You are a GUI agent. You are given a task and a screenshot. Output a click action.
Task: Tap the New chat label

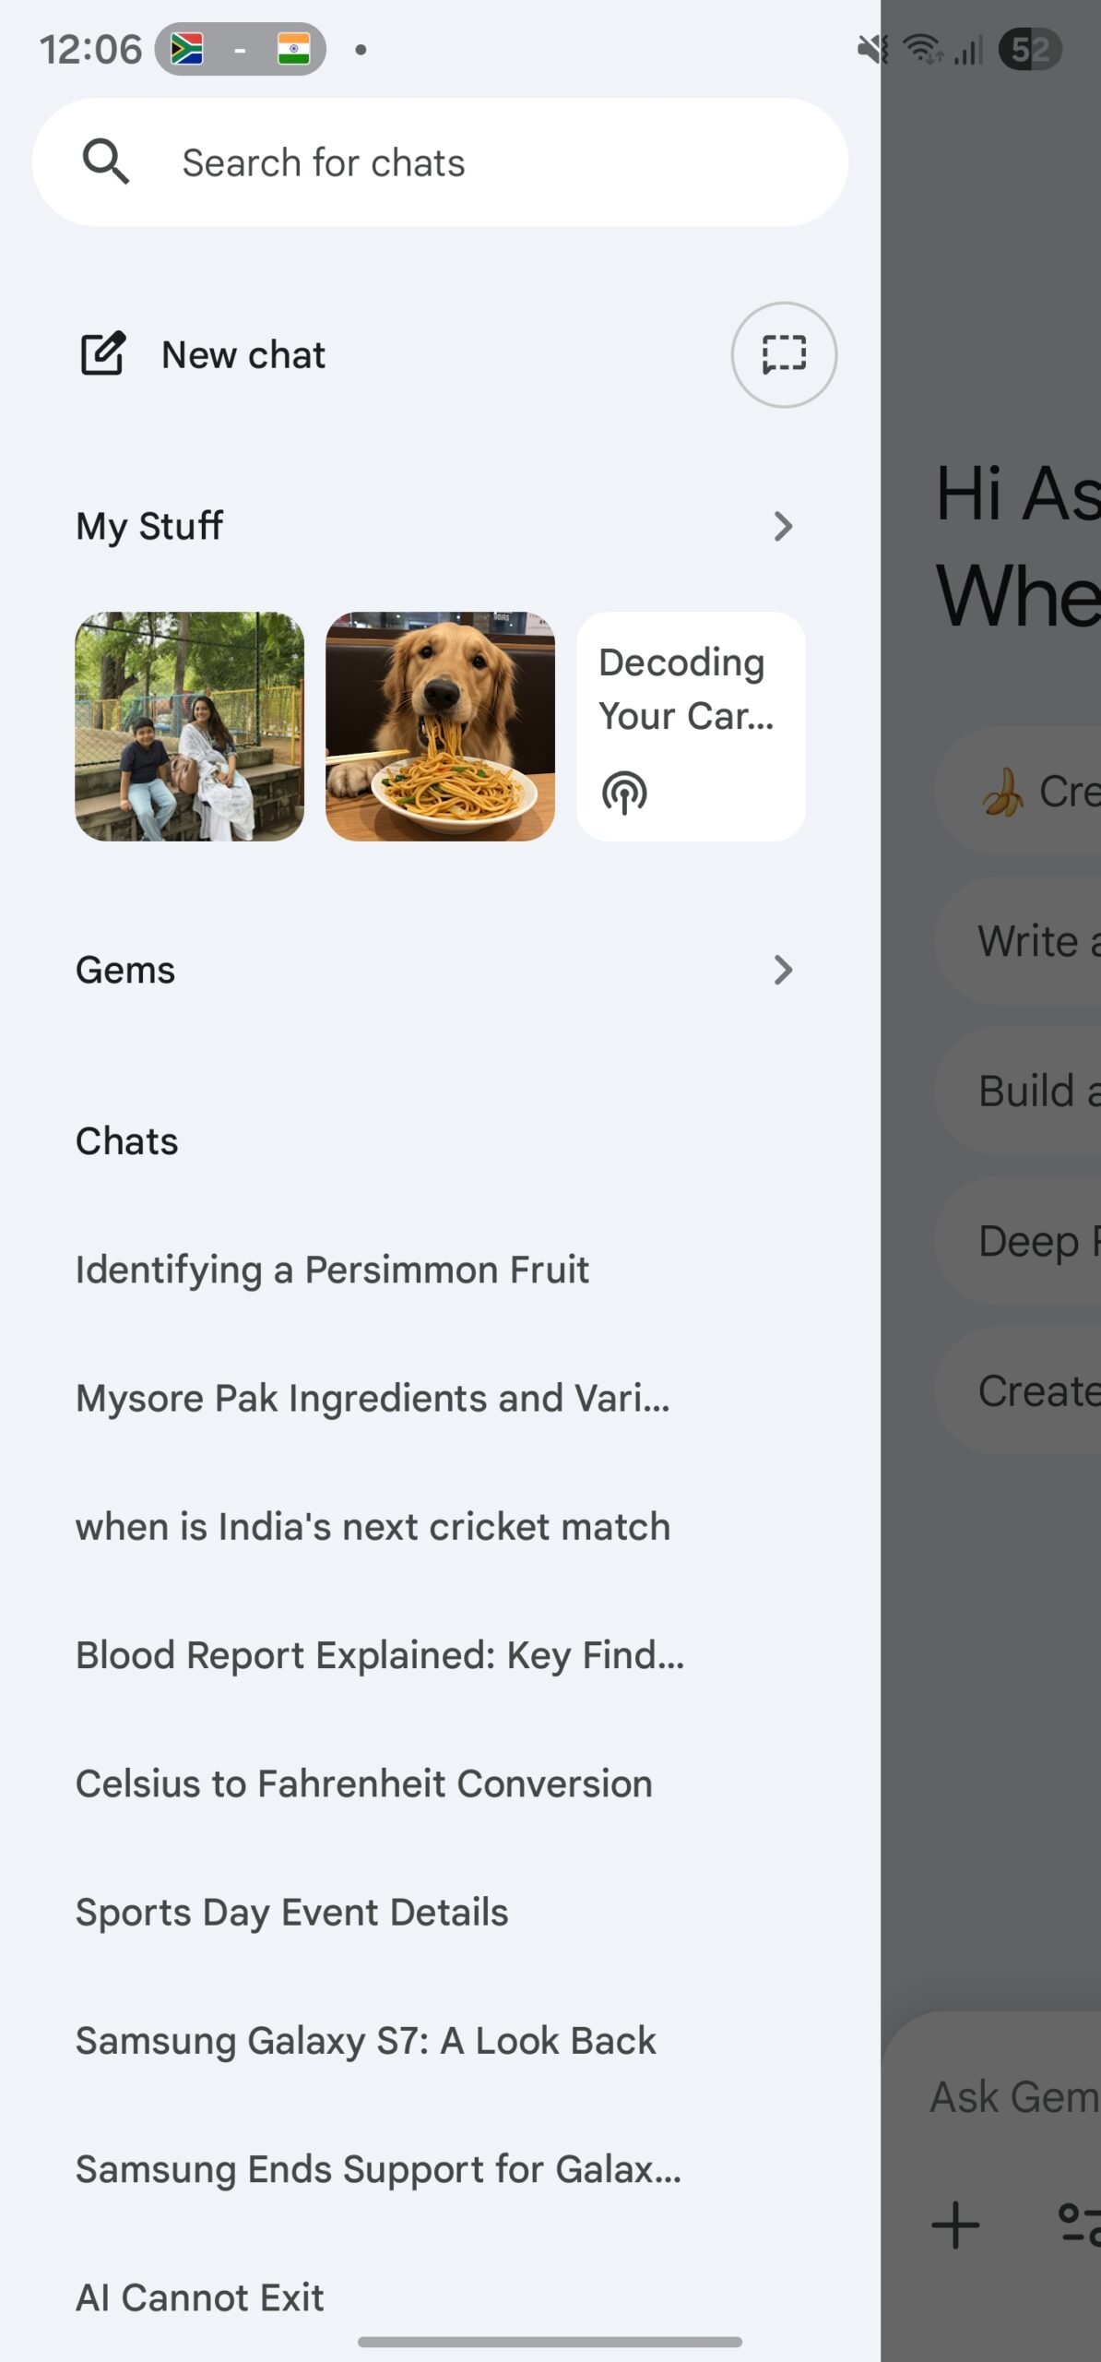[x=243, y=355]
